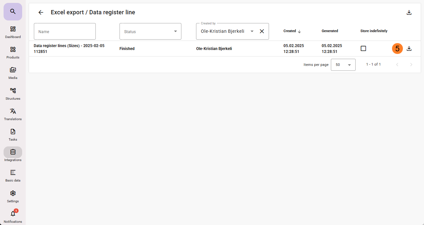The height and width of the screenshot is (225, 424).
Task: Click the search icon in sidebar
Action: [x=13, y=12]
